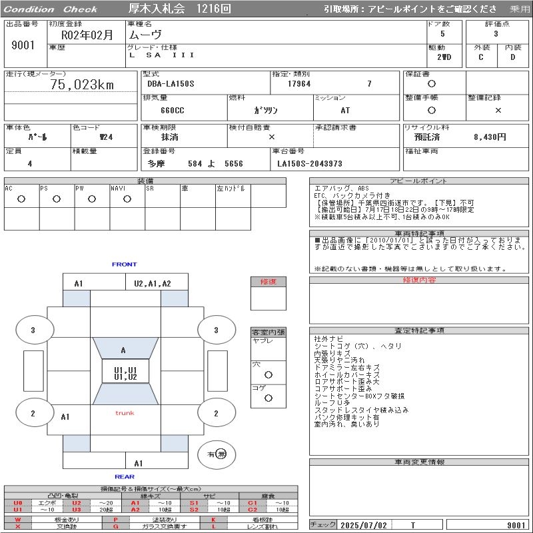Click right front tire circle marked 3
This screenshot has width=533, height=533.
point(217,330)
